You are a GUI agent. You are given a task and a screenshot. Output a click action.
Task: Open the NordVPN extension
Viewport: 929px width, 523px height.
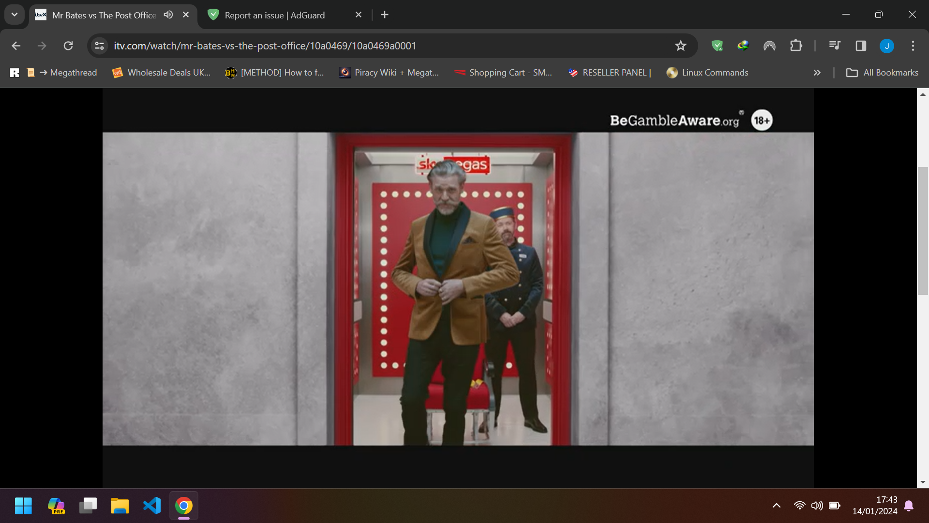click(769, 46)
